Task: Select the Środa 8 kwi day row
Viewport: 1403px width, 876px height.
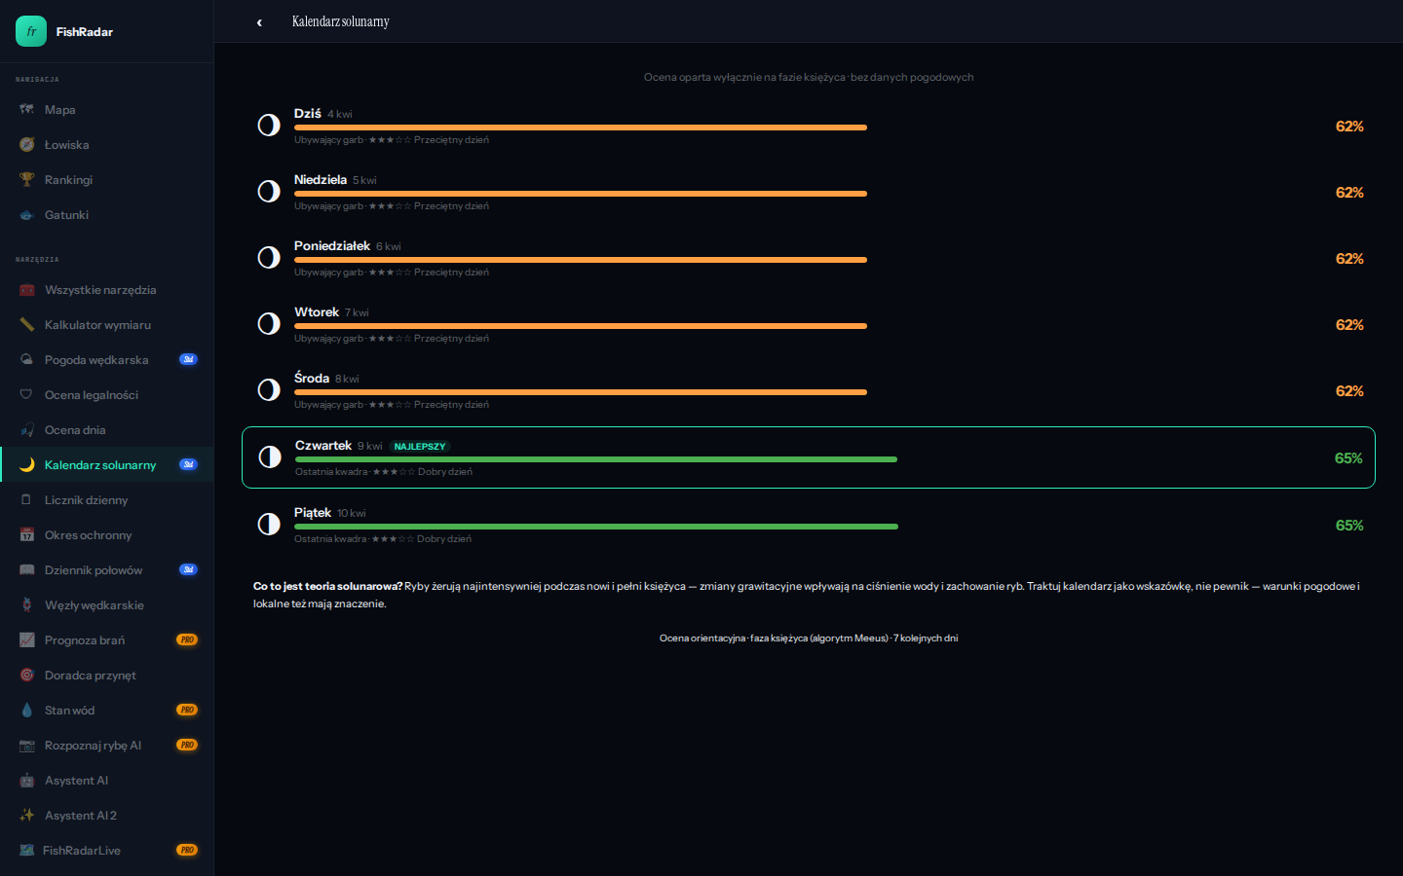Action: [809, 390]
